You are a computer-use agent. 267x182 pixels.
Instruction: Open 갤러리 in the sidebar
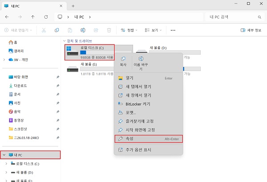[16, 51]
